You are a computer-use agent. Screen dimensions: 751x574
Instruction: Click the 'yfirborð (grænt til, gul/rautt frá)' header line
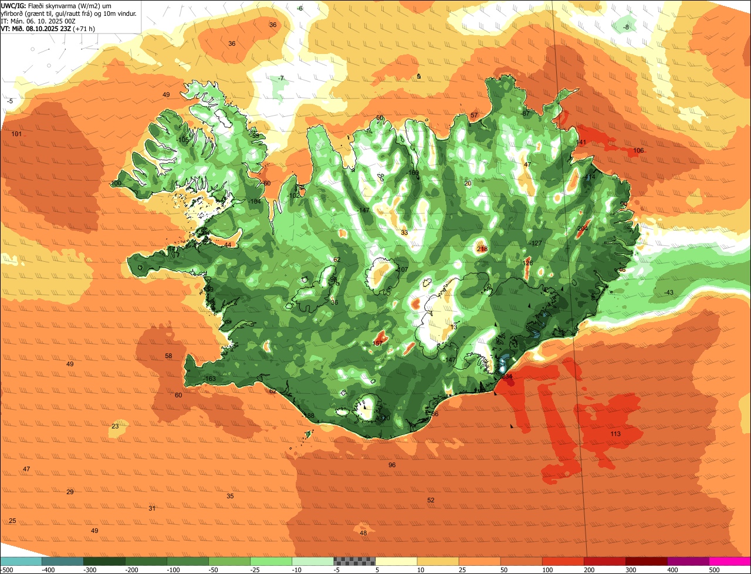(69, 13)
